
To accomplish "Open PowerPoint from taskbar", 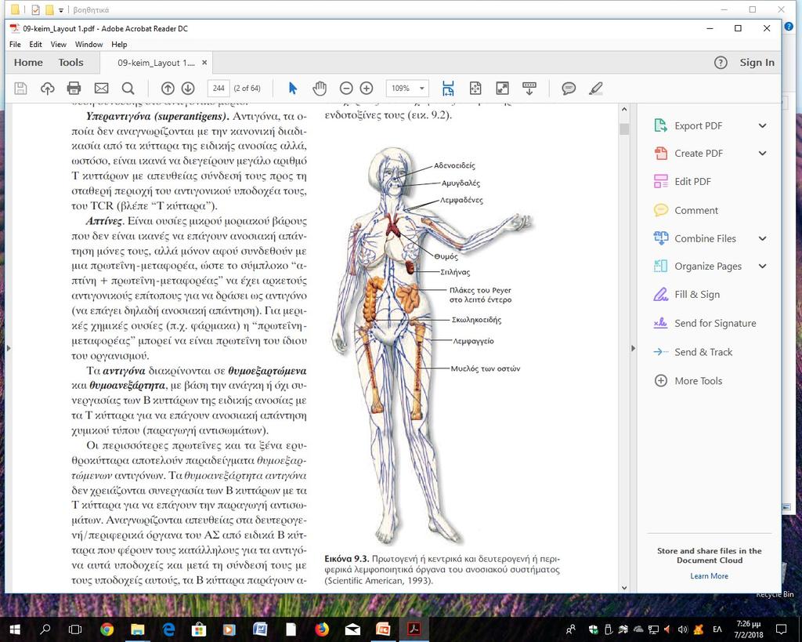I will [x=383, y=629].
